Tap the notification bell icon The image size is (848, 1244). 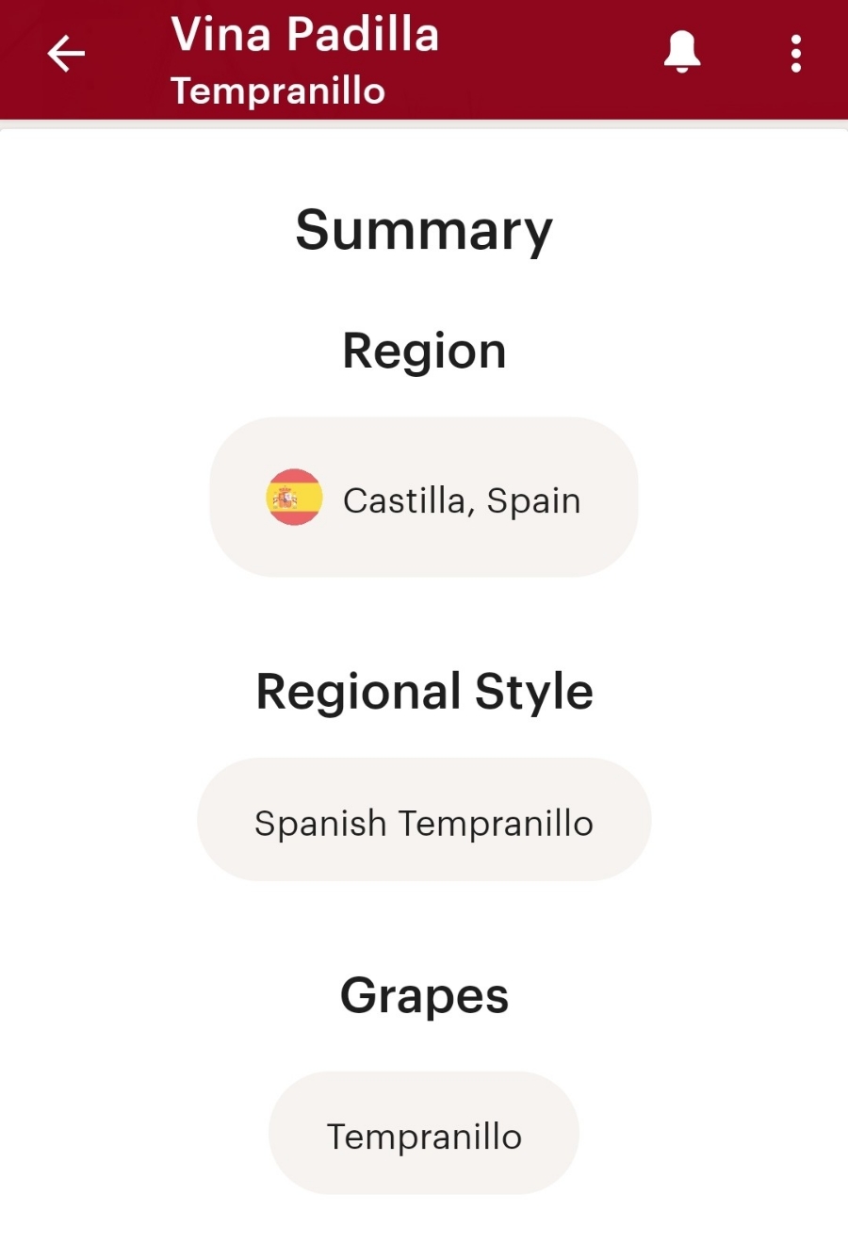[681, 52]
